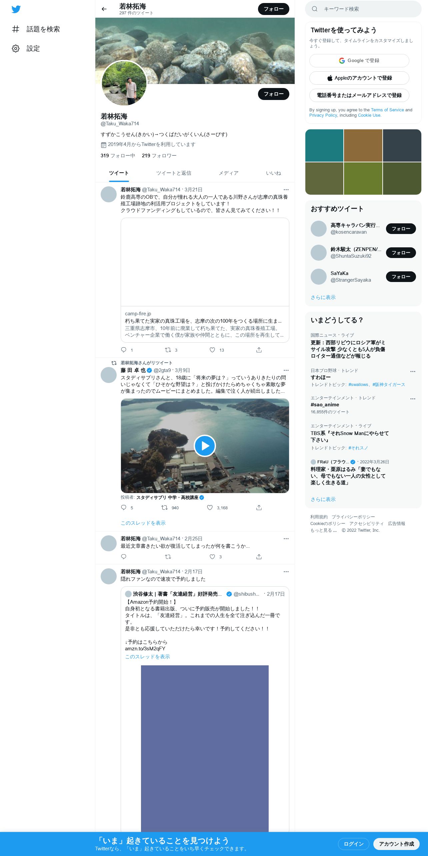428x856 pixels.
Task: Show thread in quoted 渋谷修太 tweet
Action: 147,657
